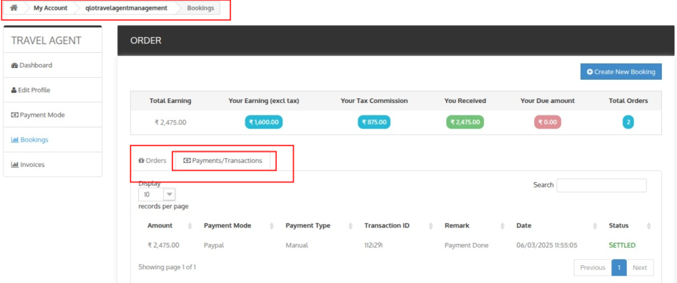
Task: Go to page 1 in pagination
Action: [x=619, y=267]
